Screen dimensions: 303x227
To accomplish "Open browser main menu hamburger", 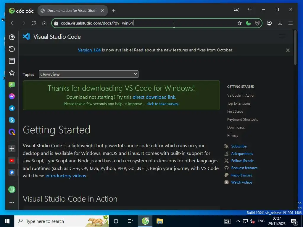I will click(291, 23).
